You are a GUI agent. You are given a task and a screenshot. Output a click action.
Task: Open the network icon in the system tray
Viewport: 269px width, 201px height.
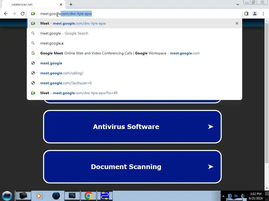(x=236, y=196)
